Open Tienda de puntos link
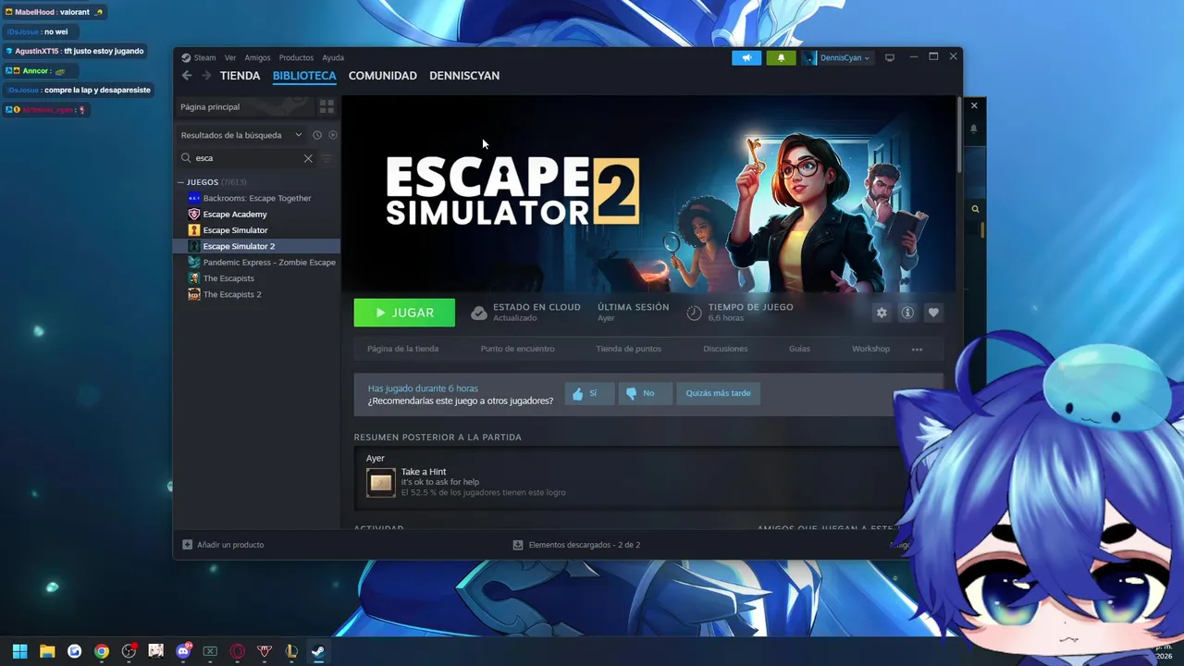The height and width of the screenshot is (666, 1184). tap(628, 349)
